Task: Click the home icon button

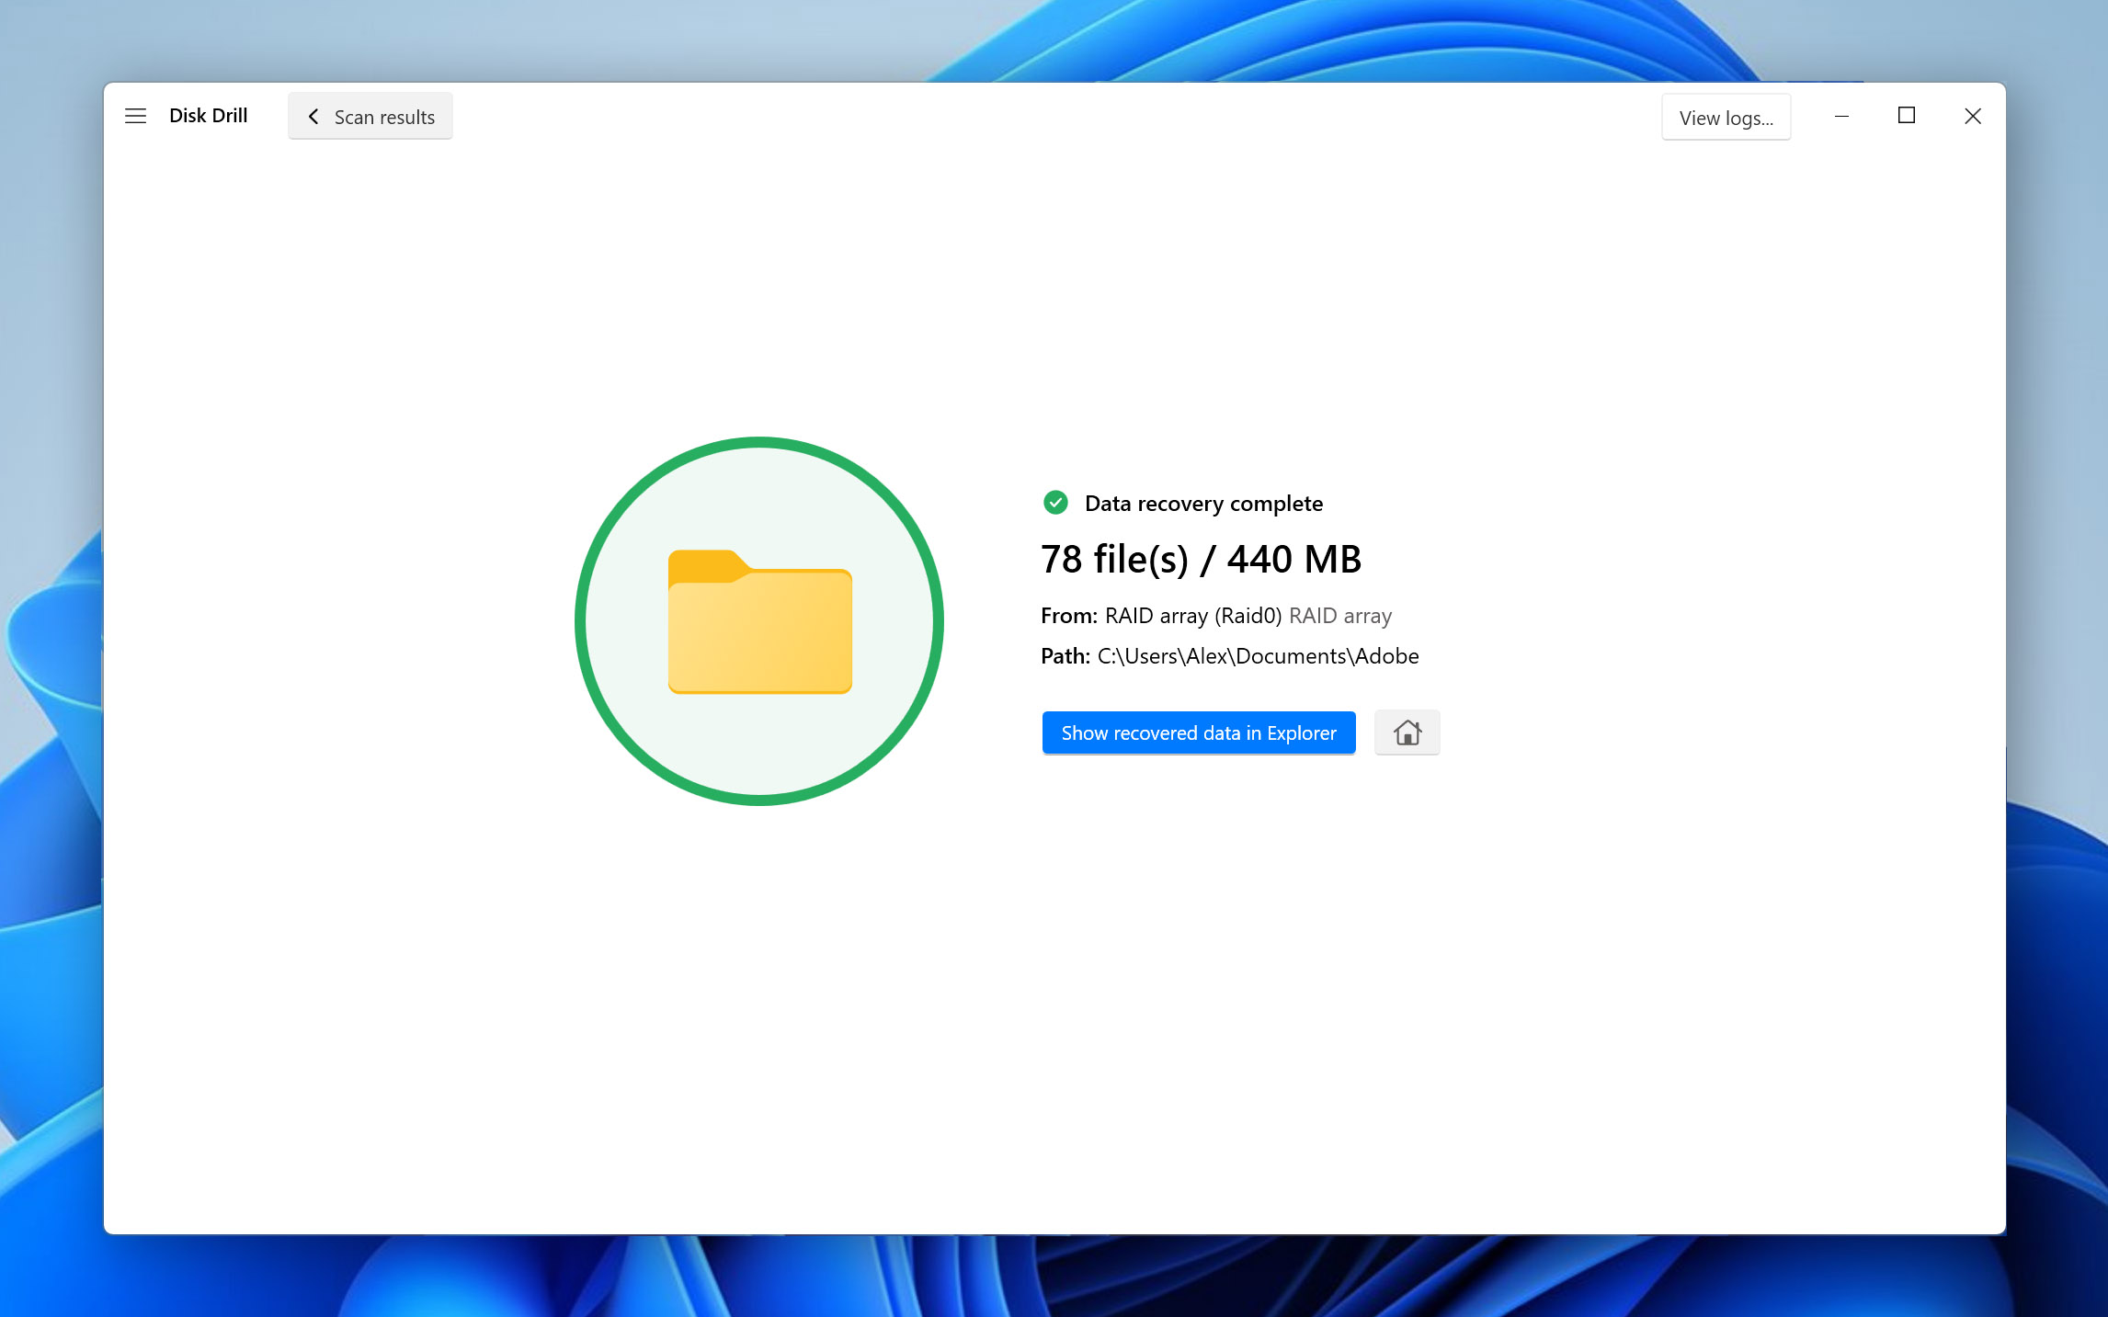Action: (x=1407, y=732)
